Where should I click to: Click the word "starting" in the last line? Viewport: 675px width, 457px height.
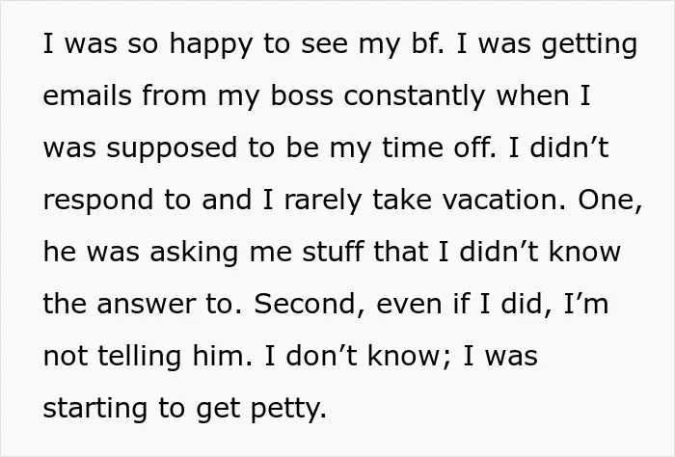95,409
